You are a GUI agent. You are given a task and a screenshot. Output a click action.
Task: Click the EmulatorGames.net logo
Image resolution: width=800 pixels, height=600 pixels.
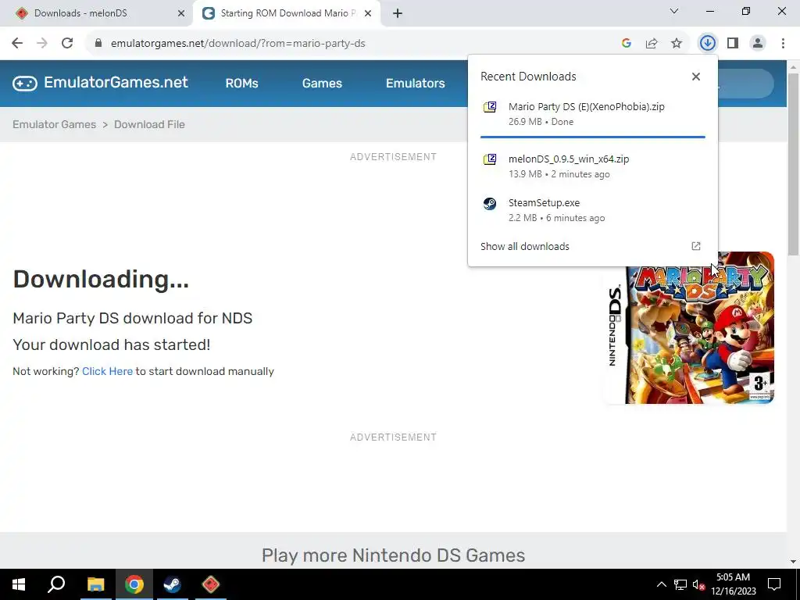100,83
